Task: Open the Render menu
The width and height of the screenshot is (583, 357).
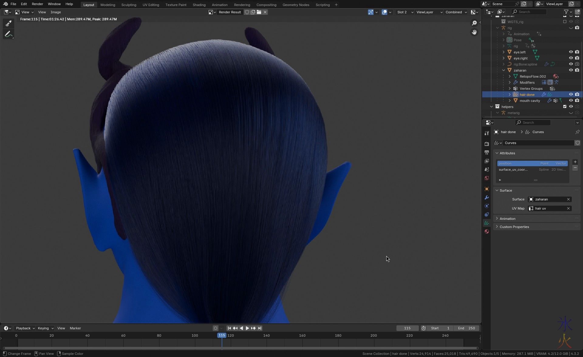Action: point(37,4)
